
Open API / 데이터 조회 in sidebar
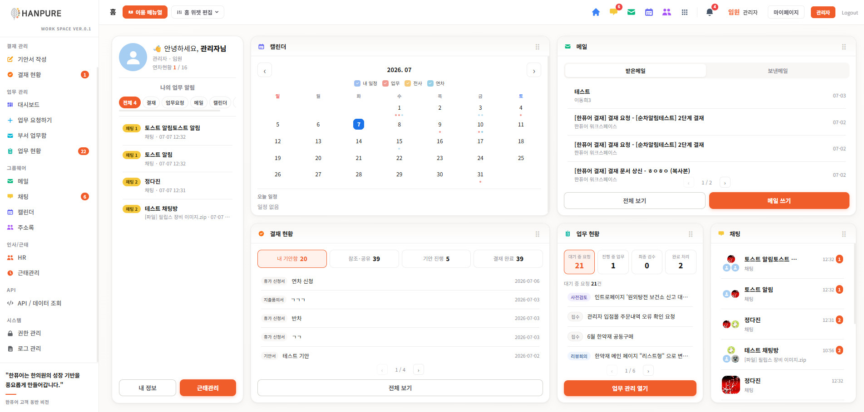tap(48, 303)
